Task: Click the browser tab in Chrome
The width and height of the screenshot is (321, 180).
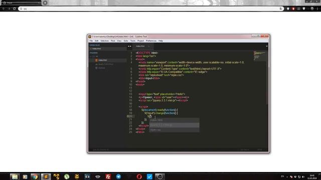Action: (x=21, y=3)
